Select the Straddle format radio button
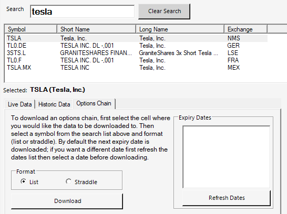The width and height of the screenshot is (287, 214). pos(81,182)
